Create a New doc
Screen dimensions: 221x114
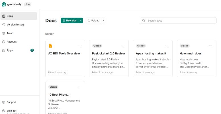70,20
